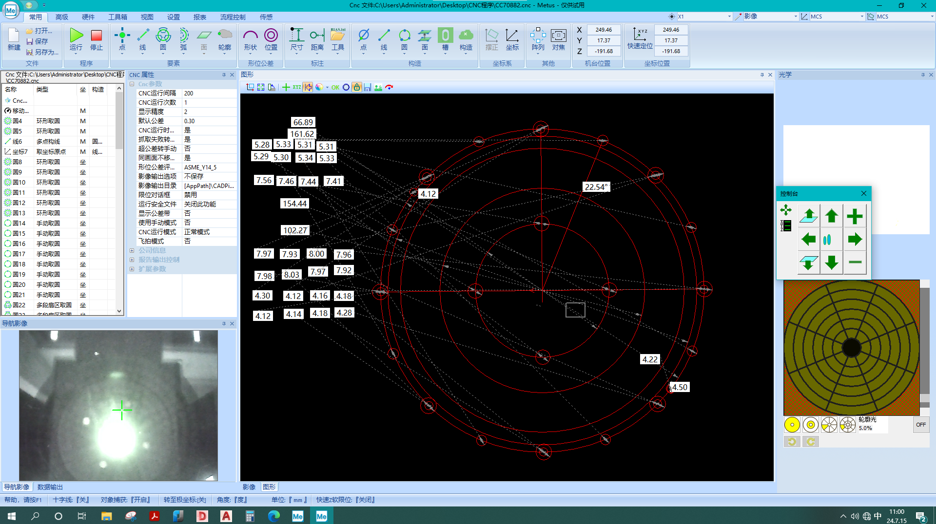936x524 pixels.
Task: Switch to the 数据输出 tab
Action: [x=50, y=487]
